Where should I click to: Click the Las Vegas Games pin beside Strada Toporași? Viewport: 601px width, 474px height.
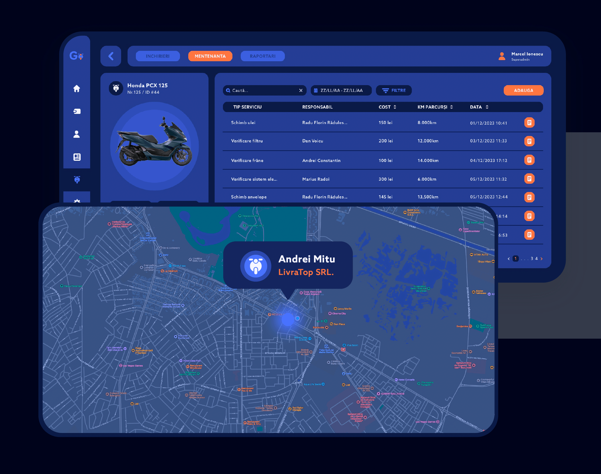tap(121, 365)
